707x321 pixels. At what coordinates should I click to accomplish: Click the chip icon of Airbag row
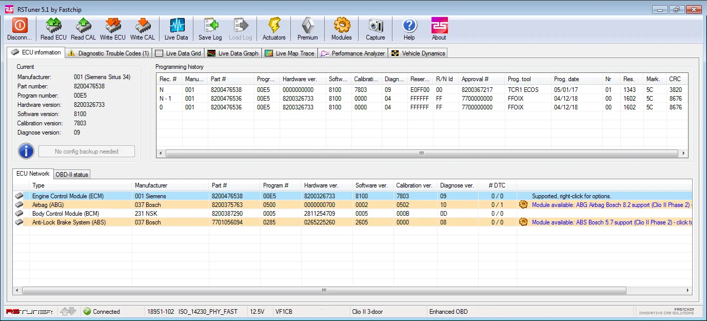(19, 205)
